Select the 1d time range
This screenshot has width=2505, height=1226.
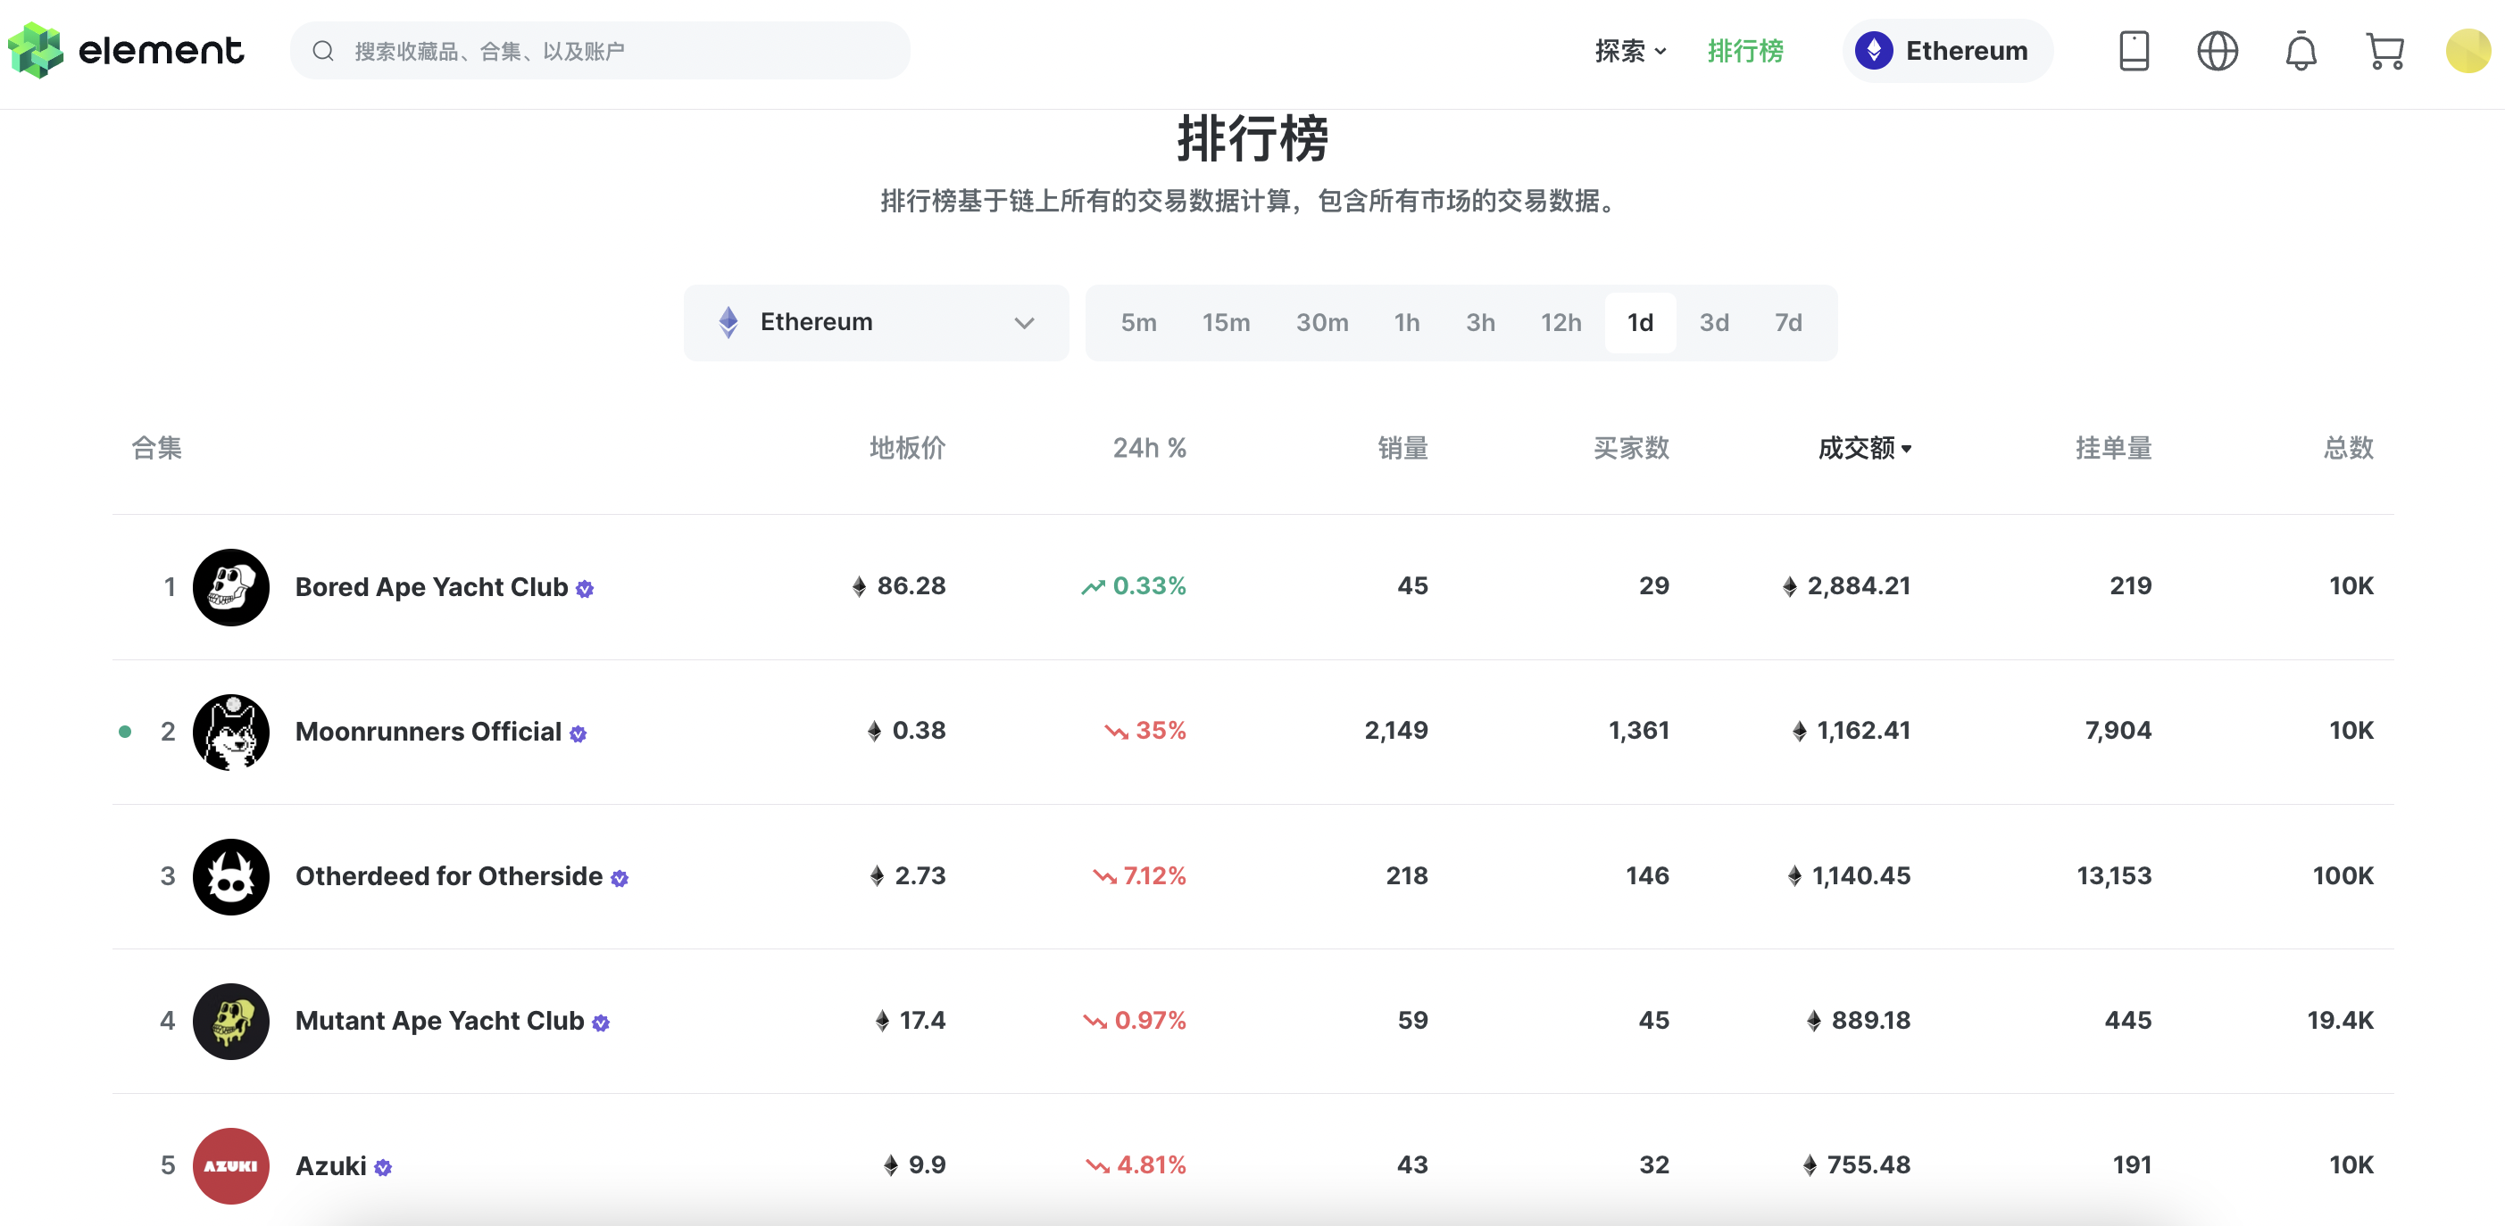(1641, 323)
